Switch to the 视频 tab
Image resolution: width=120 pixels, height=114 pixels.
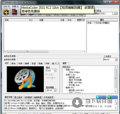pos(20,64)
